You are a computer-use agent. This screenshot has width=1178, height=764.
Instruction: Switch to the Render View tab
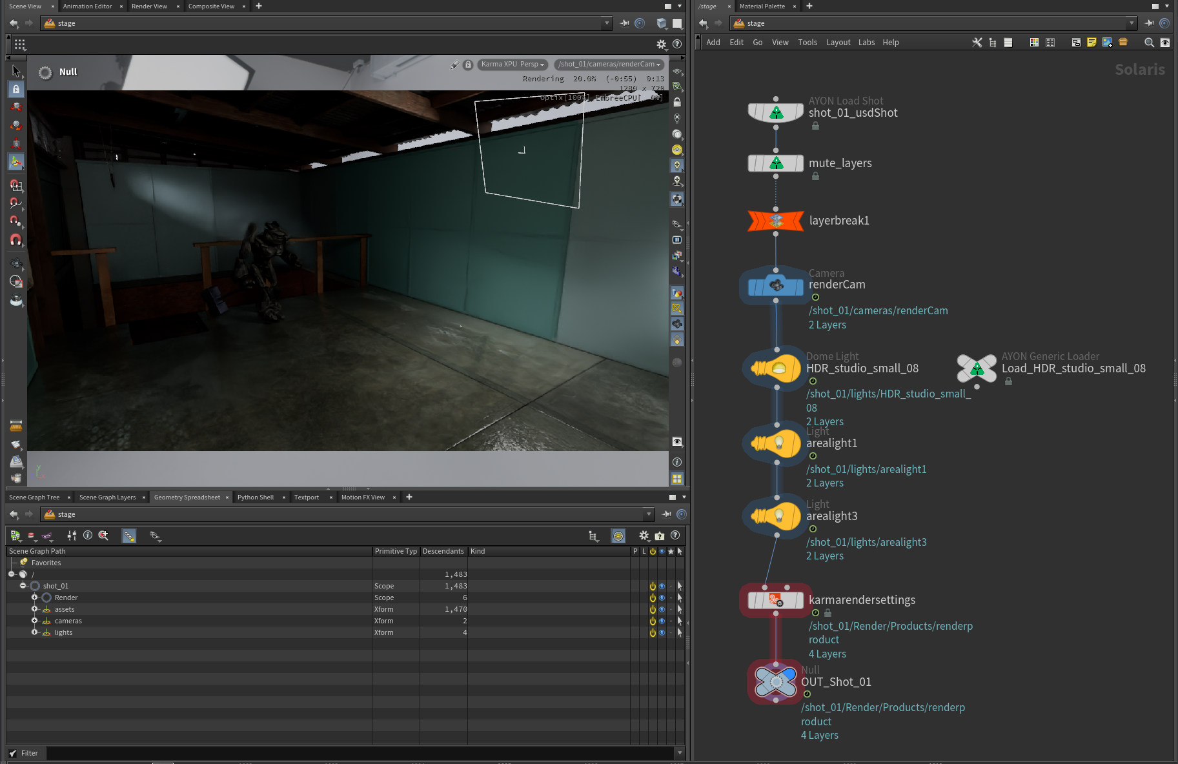[x=149, y=6]
